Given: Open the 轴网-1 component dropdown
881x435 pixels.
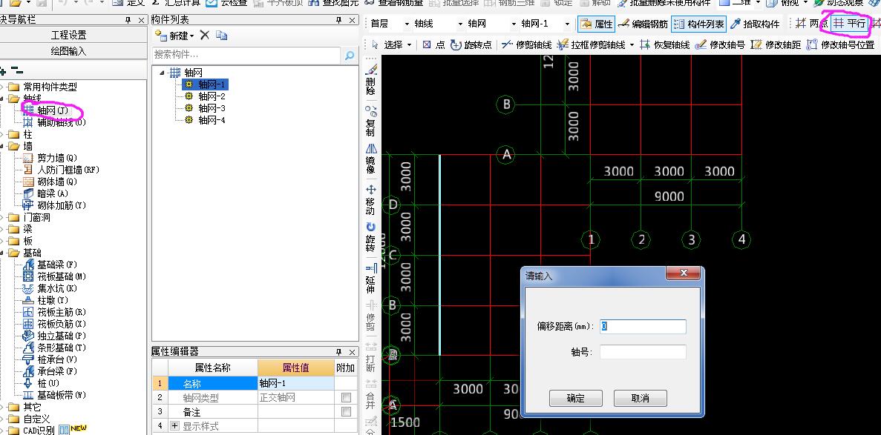Looking at the screenshot, I should coord(568,24).
